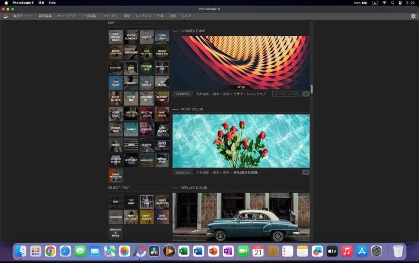The height and width of the screenshot is (263, 419).
Task: Open the Tiny Planet effect
Action: (115, 83)
